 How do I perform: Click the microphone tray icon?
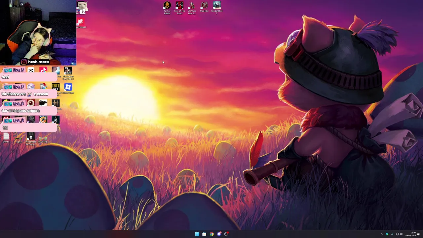[392, 234]
